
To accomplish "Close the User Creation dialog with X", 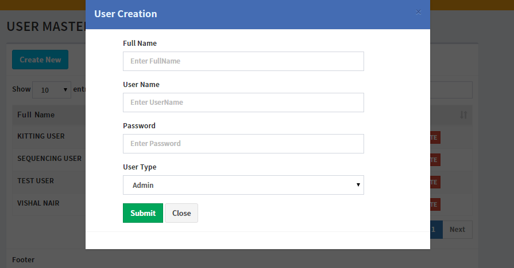I will [418, 12].
